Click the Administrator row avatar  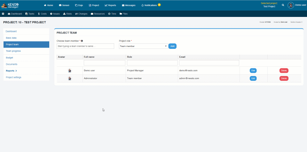click(70, 79)
